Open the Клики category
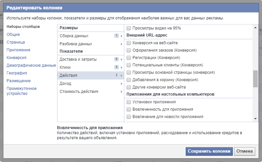Image resolution: width=262 pixels, height=162 pixels. click(x=65, y=67)
